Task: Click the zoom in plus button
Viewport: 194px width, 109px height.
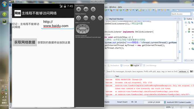Action: (x=190, y=107)
